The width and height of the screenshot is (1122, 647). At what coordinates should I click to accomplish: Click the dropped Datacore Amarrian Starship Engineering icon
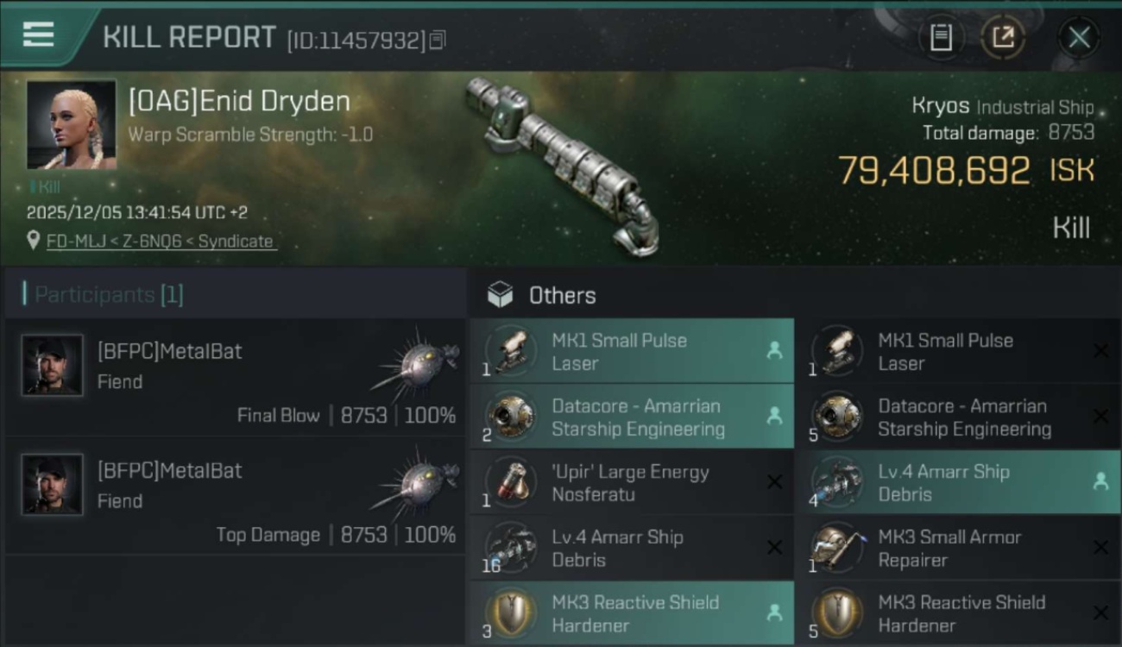click(x=511, y=418)
